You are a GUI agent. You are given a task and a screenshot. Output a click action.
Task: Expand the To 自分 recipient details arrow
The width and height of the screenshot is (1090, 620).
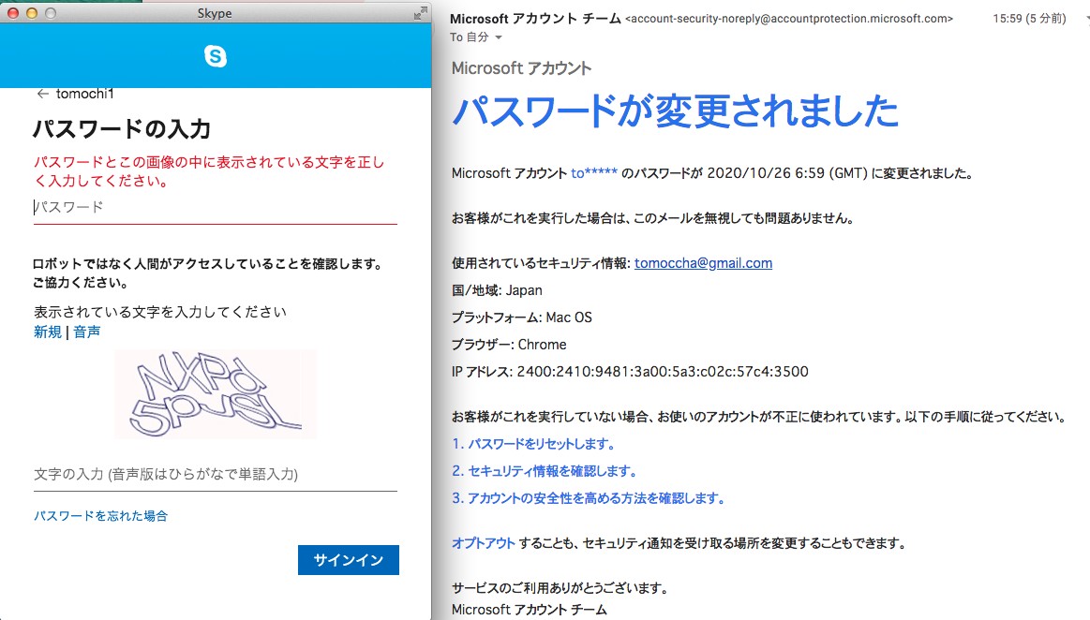point(499,37)
